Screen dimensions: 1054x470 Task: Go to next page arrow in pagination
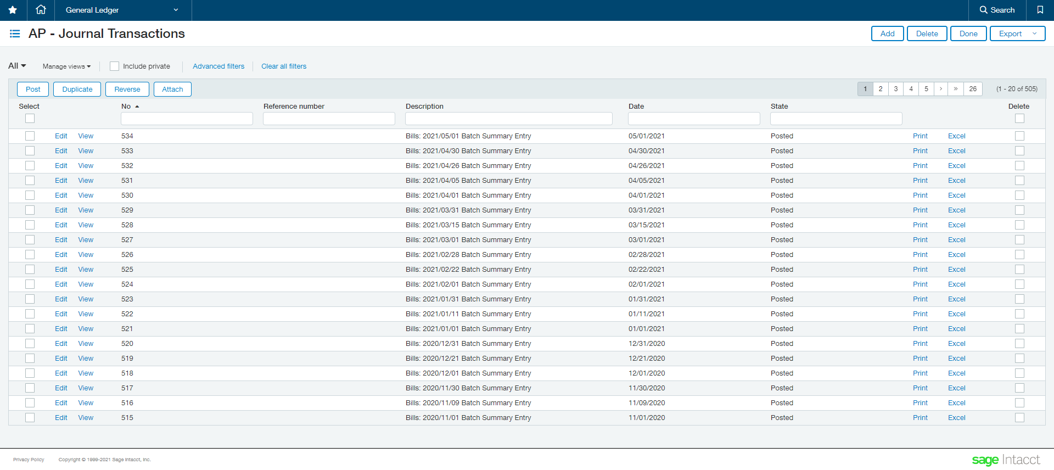(x=941, y=89)
